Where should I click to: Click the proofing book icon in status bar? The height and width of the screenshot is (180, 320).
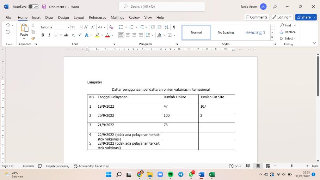pos(40,166)
